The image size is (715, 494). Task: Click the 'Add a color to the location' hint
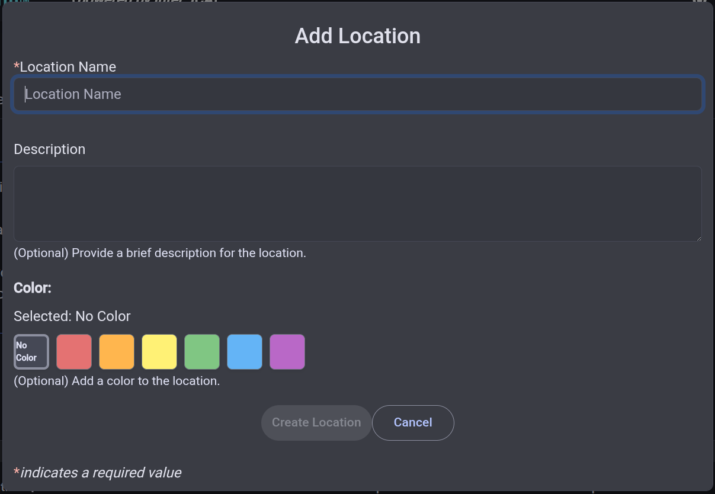pos(117,381)
